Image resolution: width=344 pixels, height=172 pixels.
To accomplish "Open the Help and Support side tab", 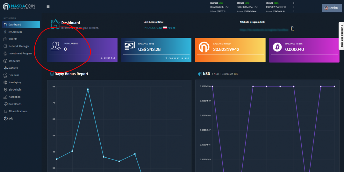I will click(x=341, y=36).
